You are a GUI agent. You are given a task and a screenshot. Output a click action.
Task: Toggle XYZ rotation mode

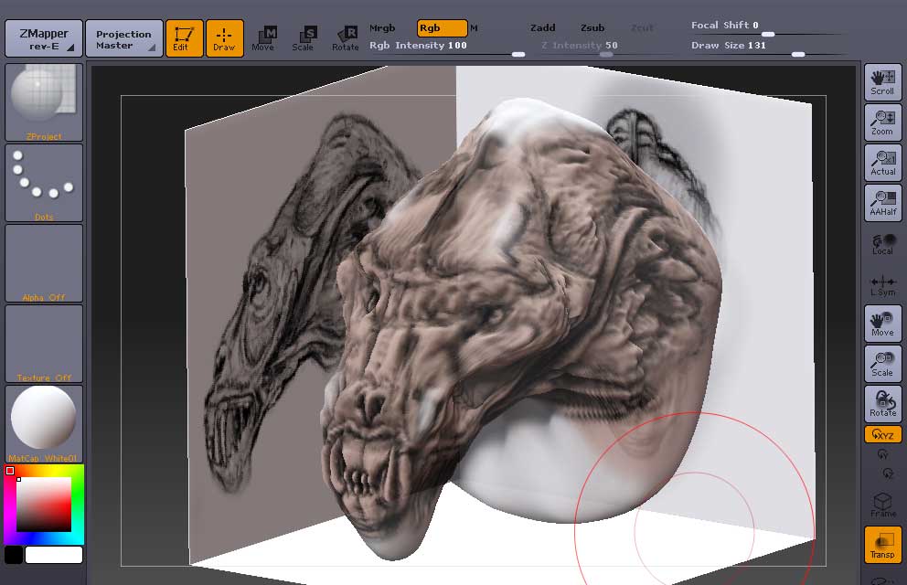882,435
